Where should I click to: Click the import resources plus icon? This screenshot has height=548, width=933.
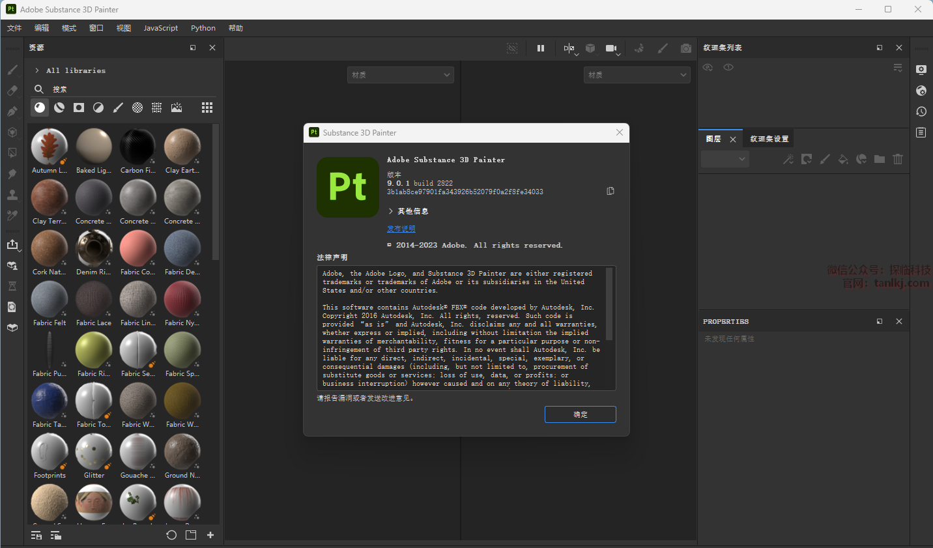coord(210,535)
